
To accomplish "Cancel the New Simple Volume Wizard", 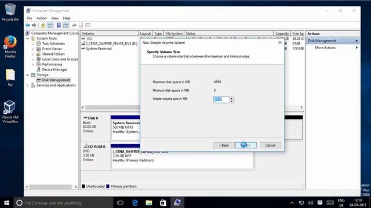I will 270,145.
